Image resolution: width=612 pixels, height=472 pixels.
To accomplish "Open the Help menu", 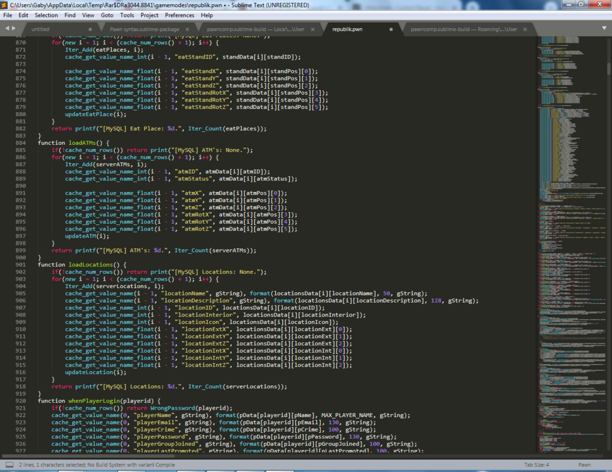I will coord(207,15).
